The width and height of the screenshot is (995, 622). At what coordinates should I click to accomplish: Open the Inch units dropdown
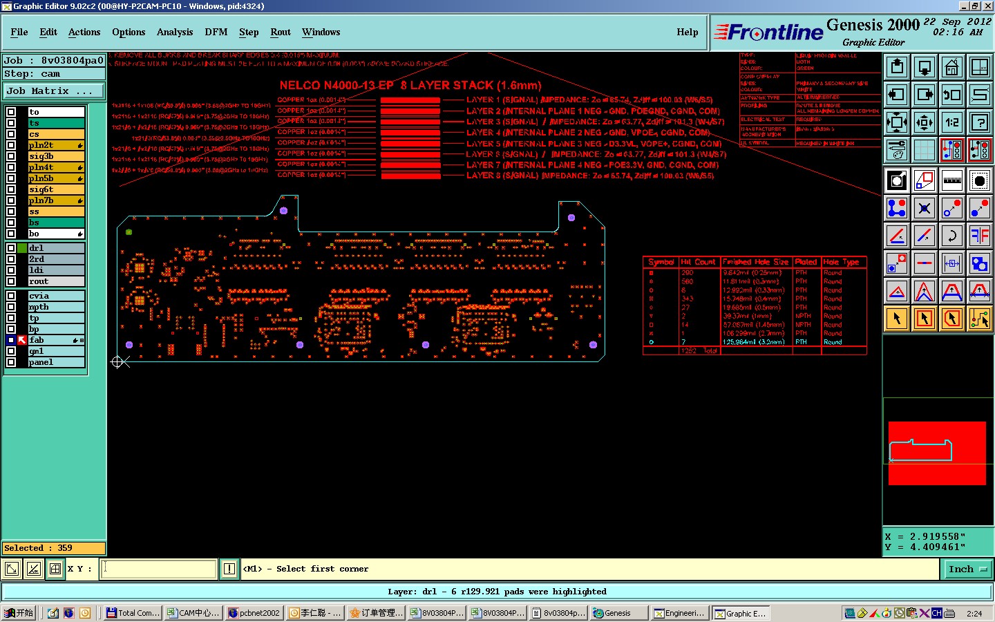coord(967,569)
